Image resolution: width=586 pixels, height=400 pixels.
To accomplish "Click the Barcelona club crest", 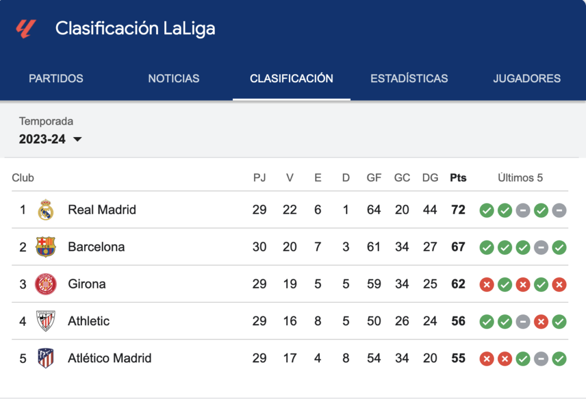I will point(46,247).
